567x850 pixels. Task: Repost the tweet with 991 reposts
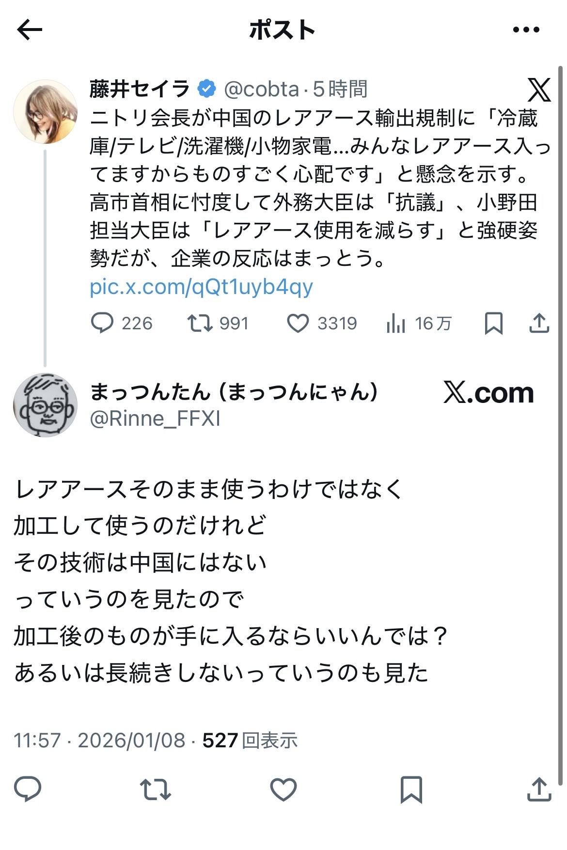click(x=200, y=323)
